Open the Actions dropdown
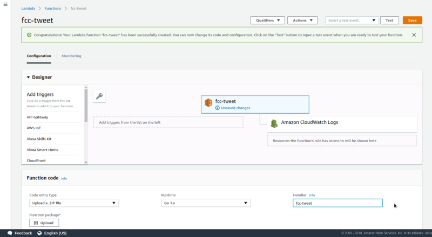Viewport: 432px width, 237px height. click(x=302, y=20)
